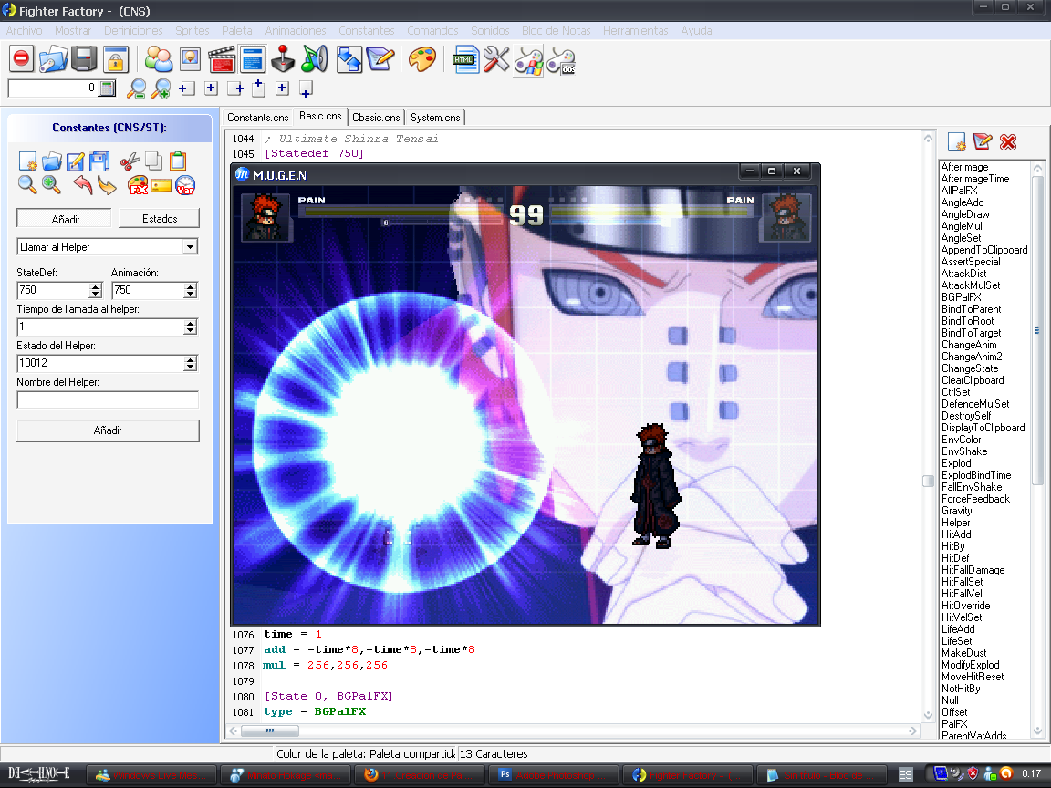Open the Var clock icon
The height and width of the screenshot is (788, 1051).
click(x=185, y=185)
